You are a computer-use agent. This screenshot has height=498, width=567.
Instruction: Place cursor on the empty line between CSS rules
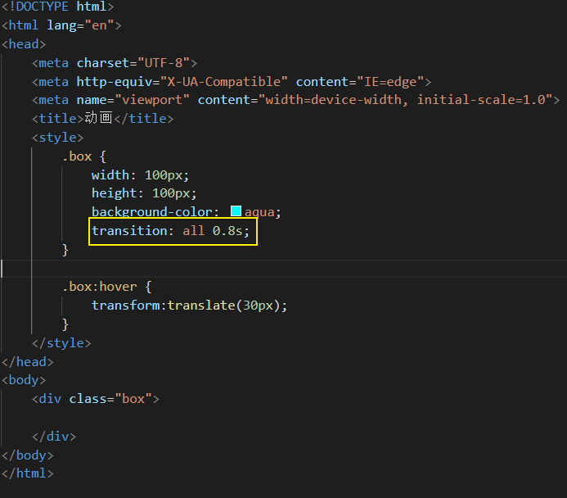click(283, 269)
